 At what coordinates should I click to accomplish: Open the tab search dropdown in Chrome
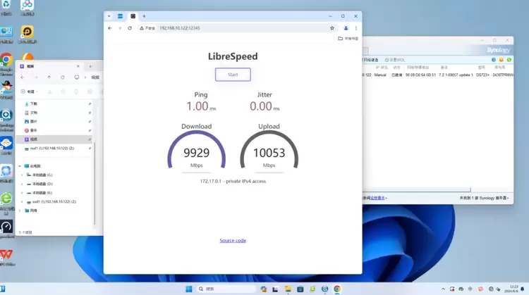tap(109, 15)
